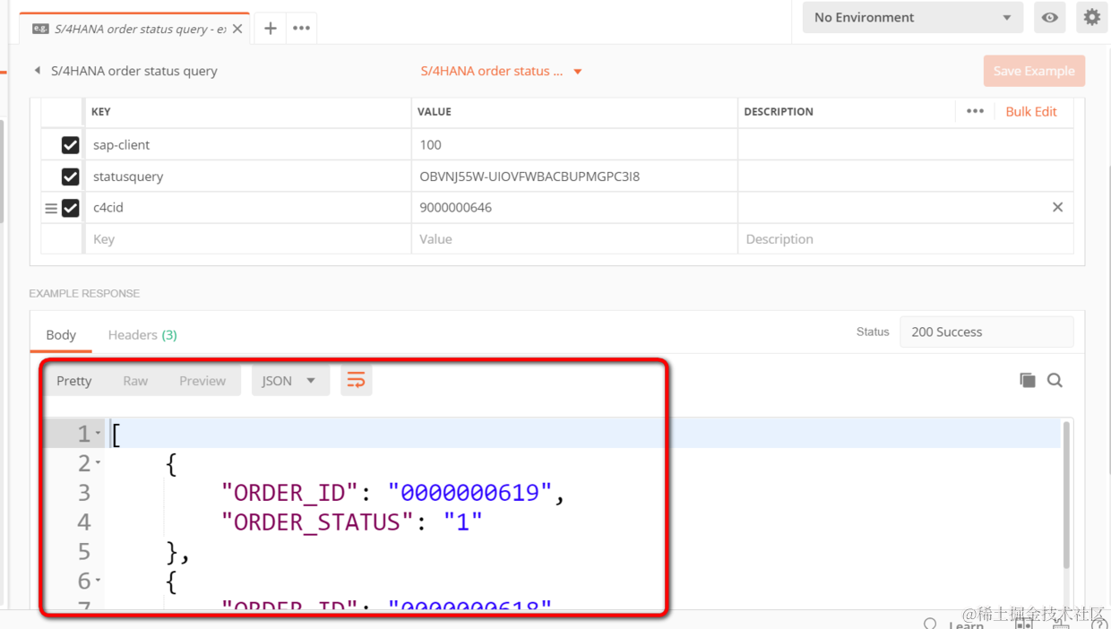1111x629 pixels.
Task: Collapse the JSON array at line 1
Action: click(98, 434)
